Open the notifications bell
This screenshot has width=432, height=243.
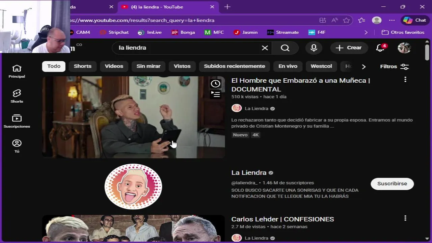tap(381, 48)
